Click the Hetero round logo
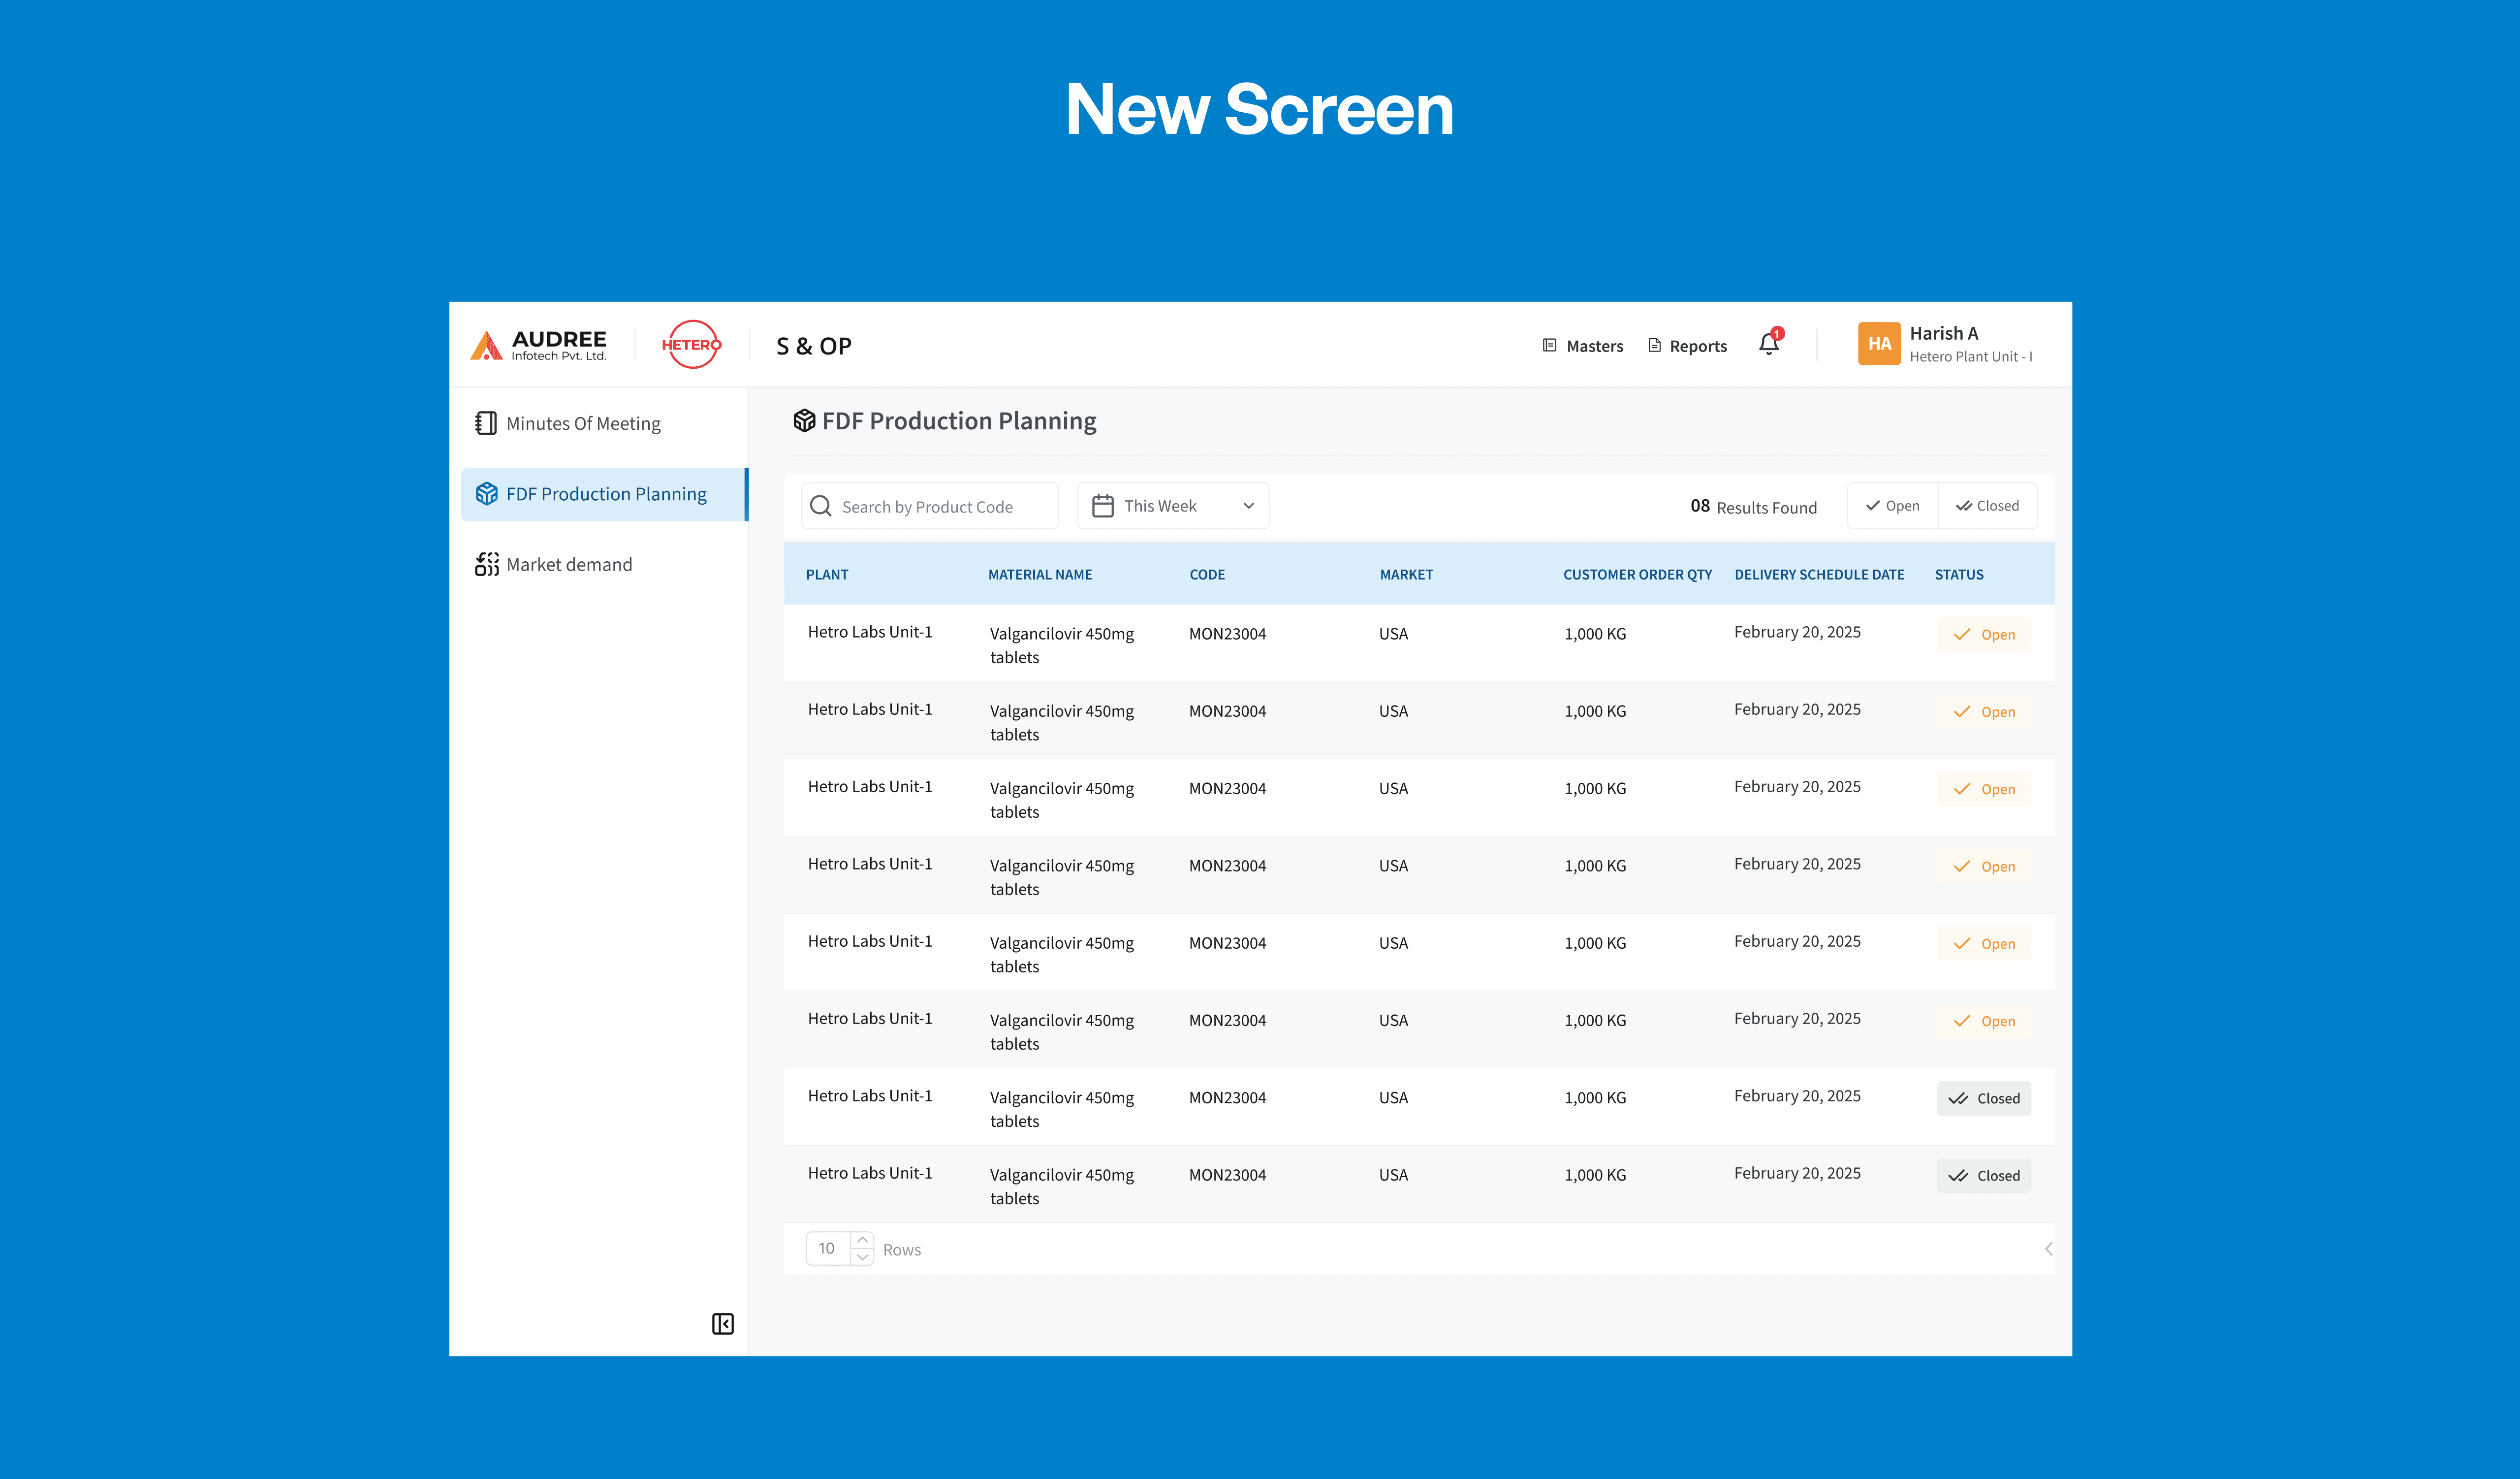The width and height of the screenshot is (2520, 1479). tap(691, 345)
